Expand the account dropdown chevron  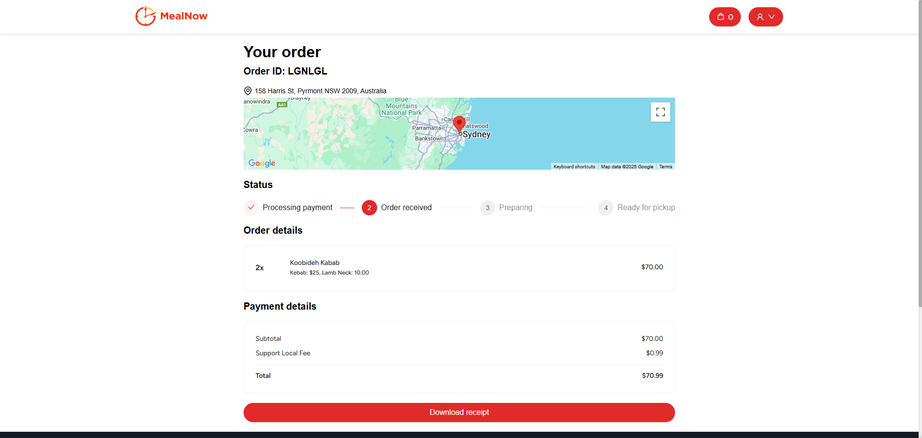[772, 17]
